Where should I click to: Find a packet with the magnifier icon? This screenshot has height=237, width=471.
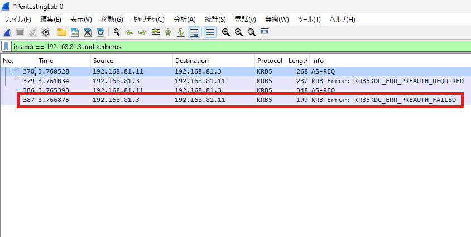point(117,32)
